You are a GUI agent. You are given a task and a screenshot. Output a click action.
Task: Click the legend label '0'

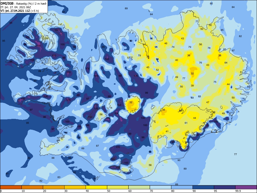(x=1, y=191)
